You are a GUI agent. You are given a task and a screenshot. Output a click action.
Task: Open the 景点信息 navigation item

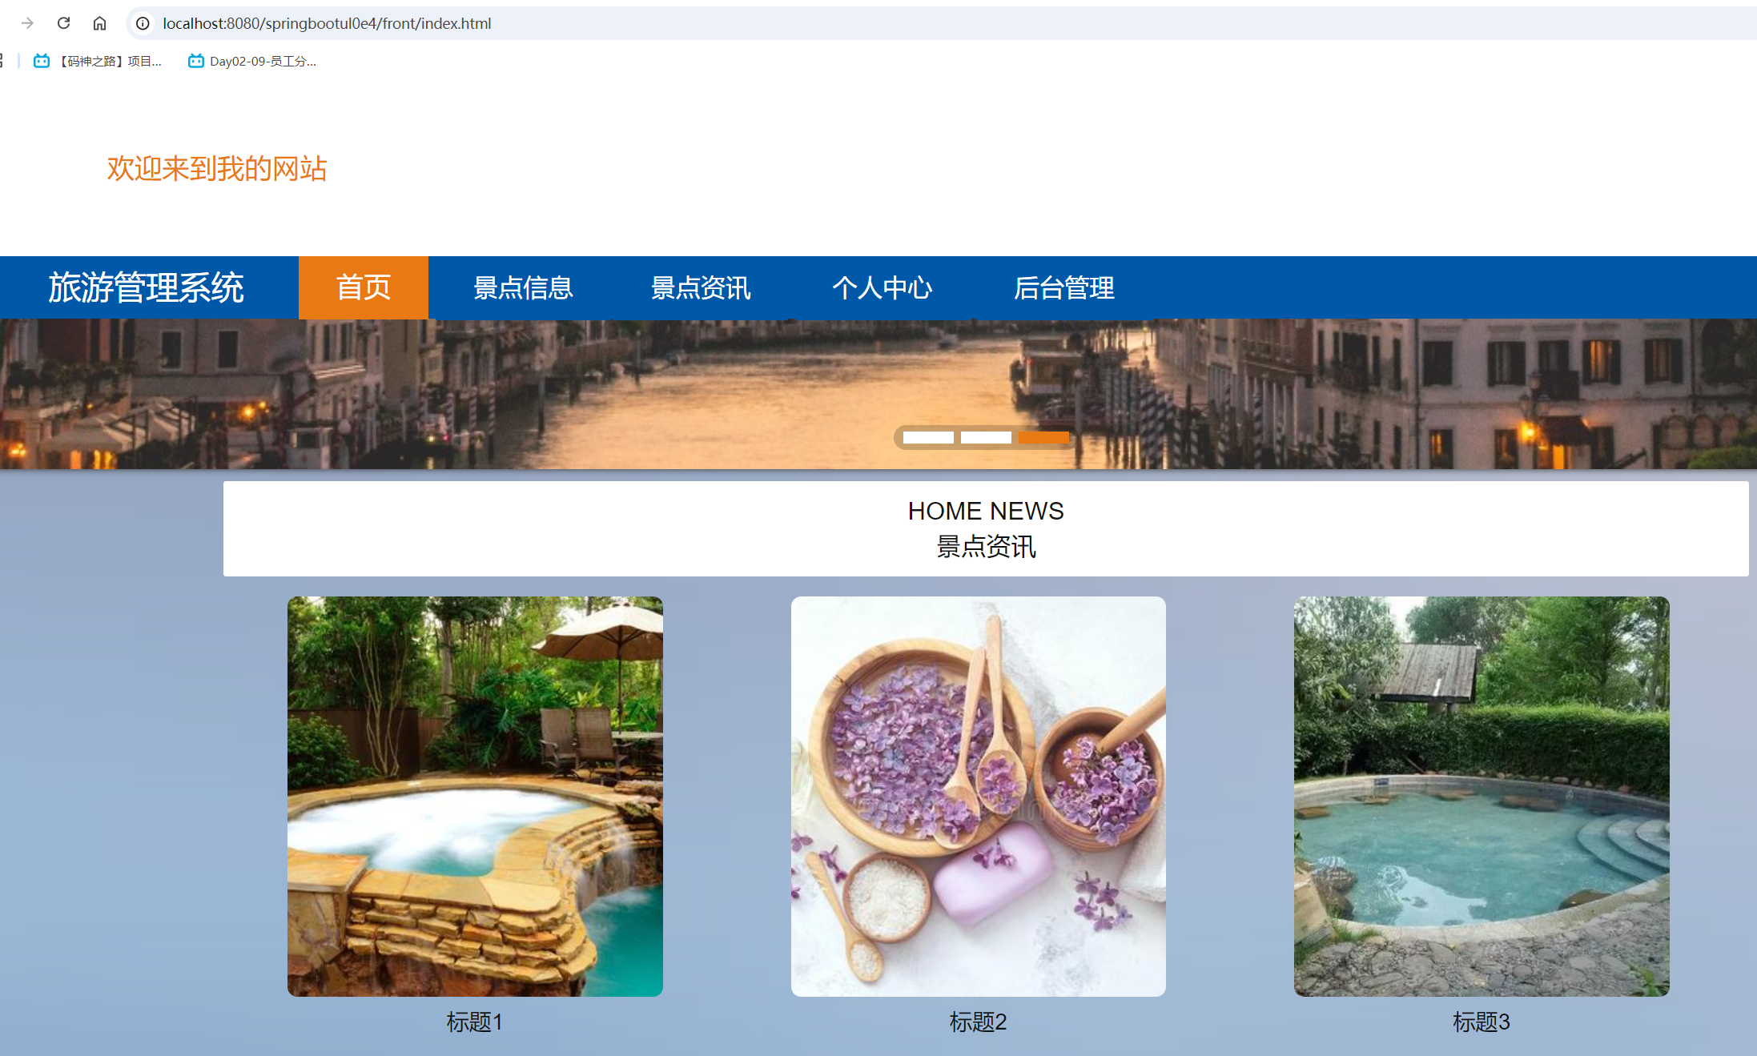pos(524,287)
